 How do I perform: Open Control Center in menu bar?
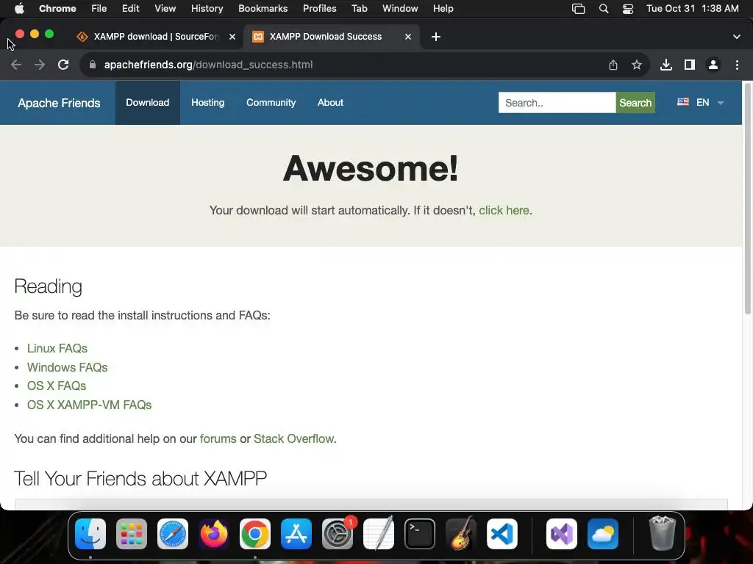[628, 9]
